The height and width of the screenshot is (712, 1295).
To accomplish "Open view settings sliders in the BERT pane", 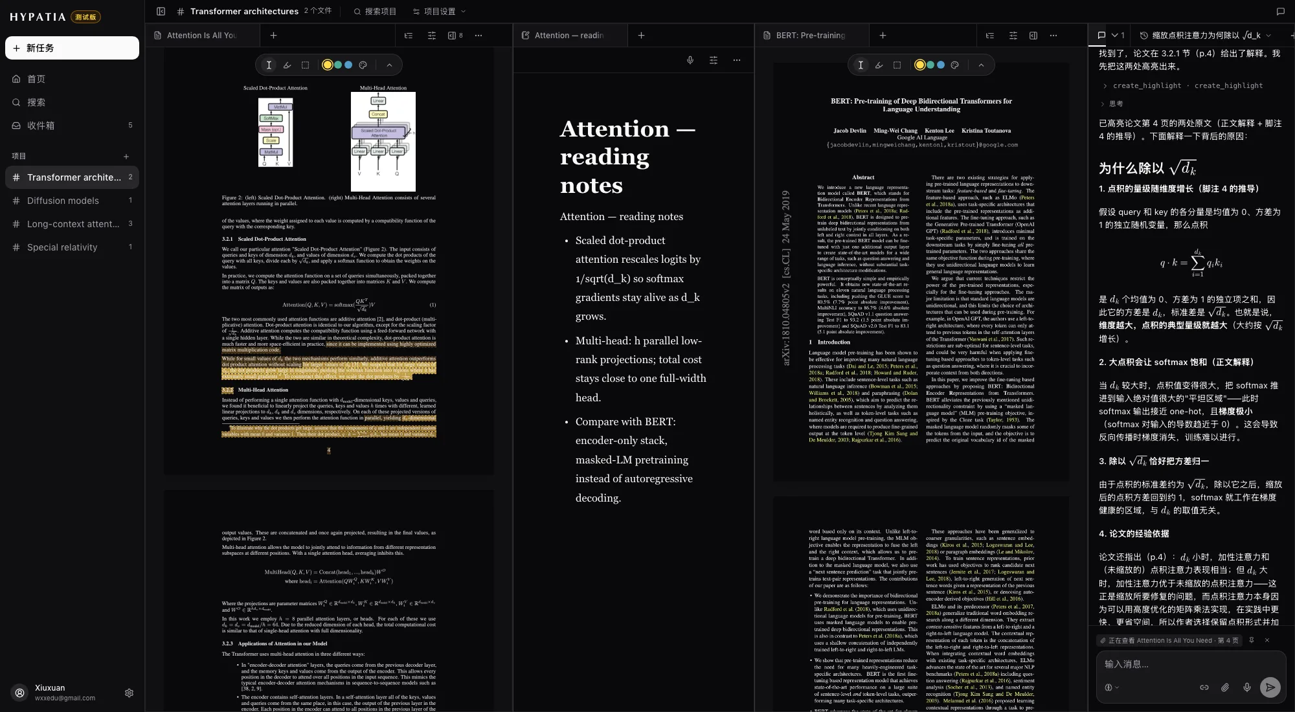I will click(x=1013, y=36).
